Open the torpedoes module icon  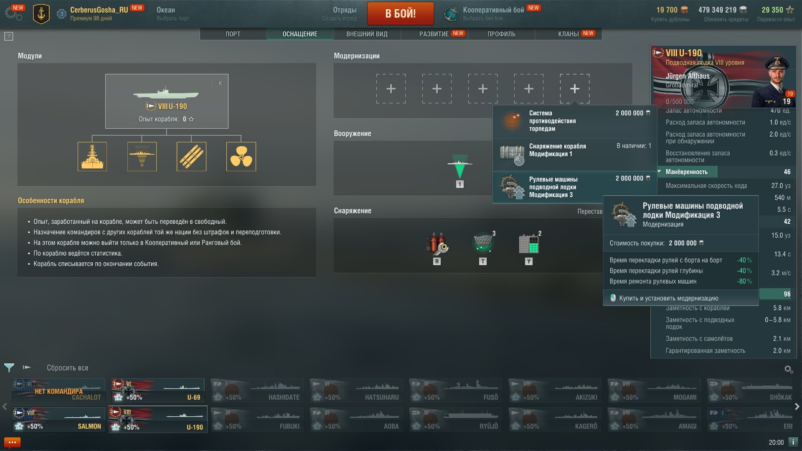pyautogui.click(x=191, y=157)
